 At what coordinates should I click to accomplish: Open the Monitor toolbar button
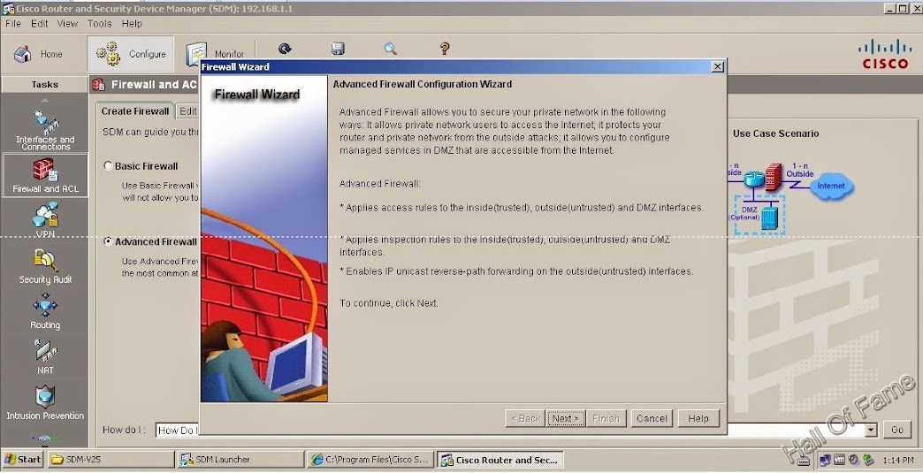pos(215,54)
